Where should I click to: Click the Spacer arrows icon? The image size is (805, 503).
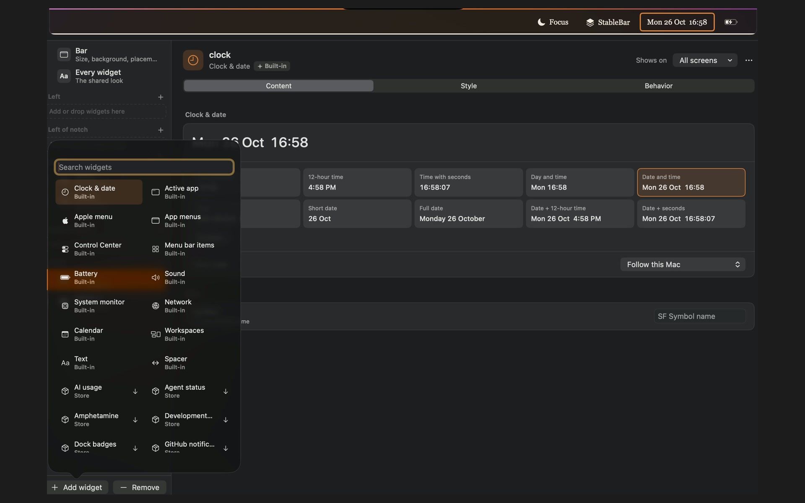pyautogui.click(x=155, y=363)
